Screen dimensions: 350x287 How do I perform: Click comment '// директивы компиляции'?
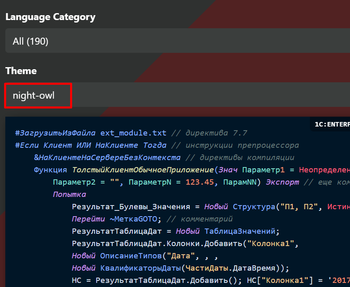click(x=240, y=158)
